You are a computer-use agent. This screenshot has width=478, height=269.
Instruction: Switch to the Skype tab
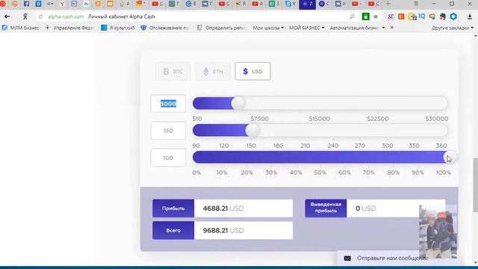[291, 4]
